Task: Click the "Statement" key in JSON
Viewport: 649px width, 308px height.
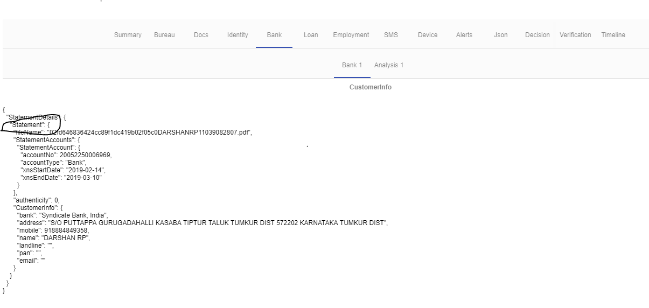Action: pos(27,125)
